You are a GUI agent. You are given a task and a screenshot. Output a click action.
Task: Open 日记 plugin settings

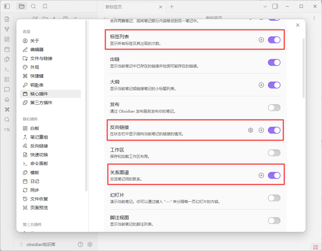tap(51, 181)
